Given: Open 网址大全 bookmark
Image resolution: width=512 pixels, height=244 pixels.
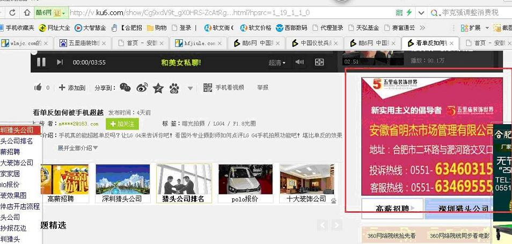Looking at the screenshot, I should pos(55,28).
